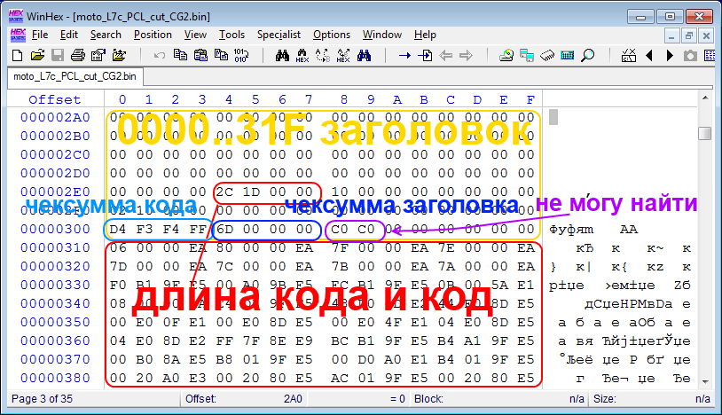Open the Tools menu
Image resolution: width=722 pixels, height=415 pixels.
pos(232,35)
